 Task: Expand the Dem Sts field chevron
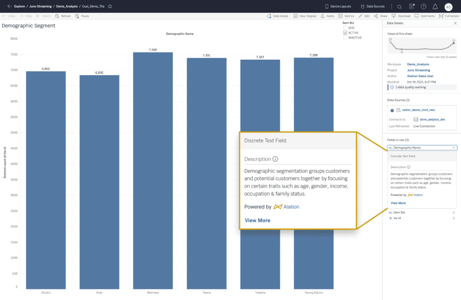point(453,213)
